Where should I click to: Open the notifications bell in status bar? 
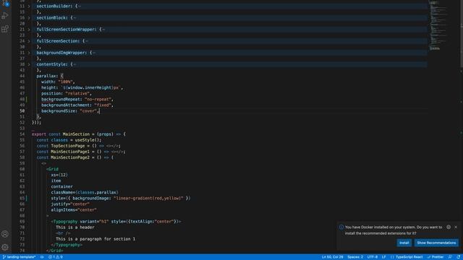(458, 257)
